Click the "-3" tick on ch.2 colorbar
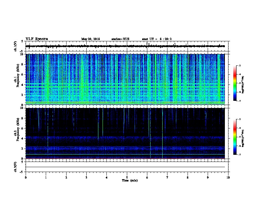Image resolution: width=257 pixels, height=199 pixels. [239, 119]
